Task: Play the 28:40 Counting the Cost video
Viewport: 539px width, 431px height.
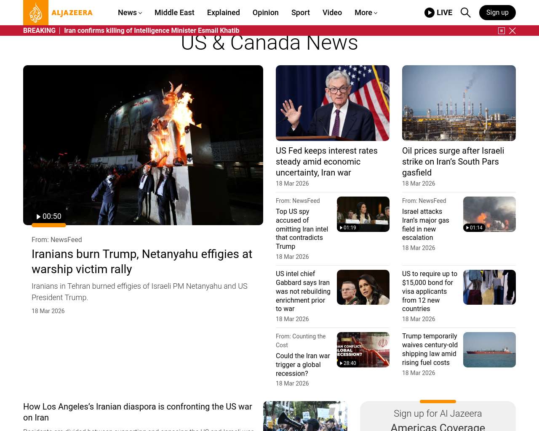Action: click(x=363, y=350)
